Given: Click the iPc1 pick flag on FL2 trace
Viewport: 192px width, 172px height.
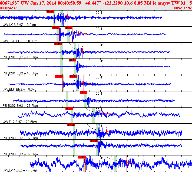Looking at the screenshot, I should point(69,109).
